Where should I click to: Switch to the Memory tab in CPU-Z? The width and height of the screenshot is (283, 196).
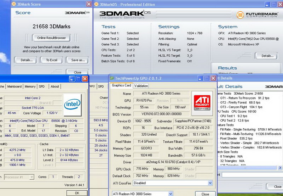coord(30,86)
